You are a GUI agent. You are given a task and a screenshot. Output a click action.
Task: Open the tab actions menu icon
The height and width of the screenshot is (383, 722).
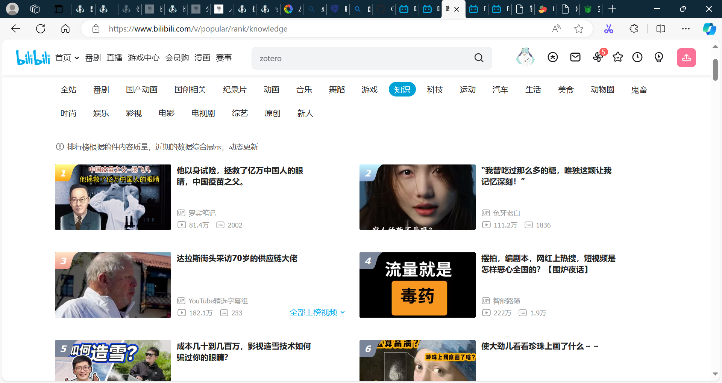coord(59,9)
